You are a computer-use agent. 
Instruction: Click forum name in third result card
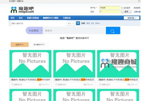point(106,85)
